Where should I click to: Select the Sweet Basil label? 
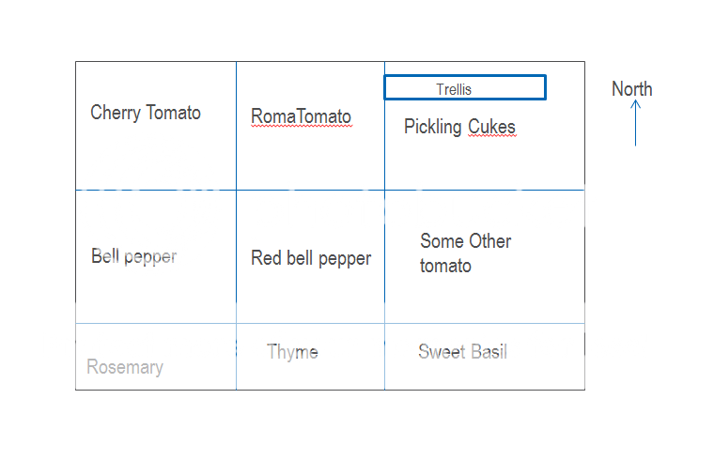click(462, 352)
